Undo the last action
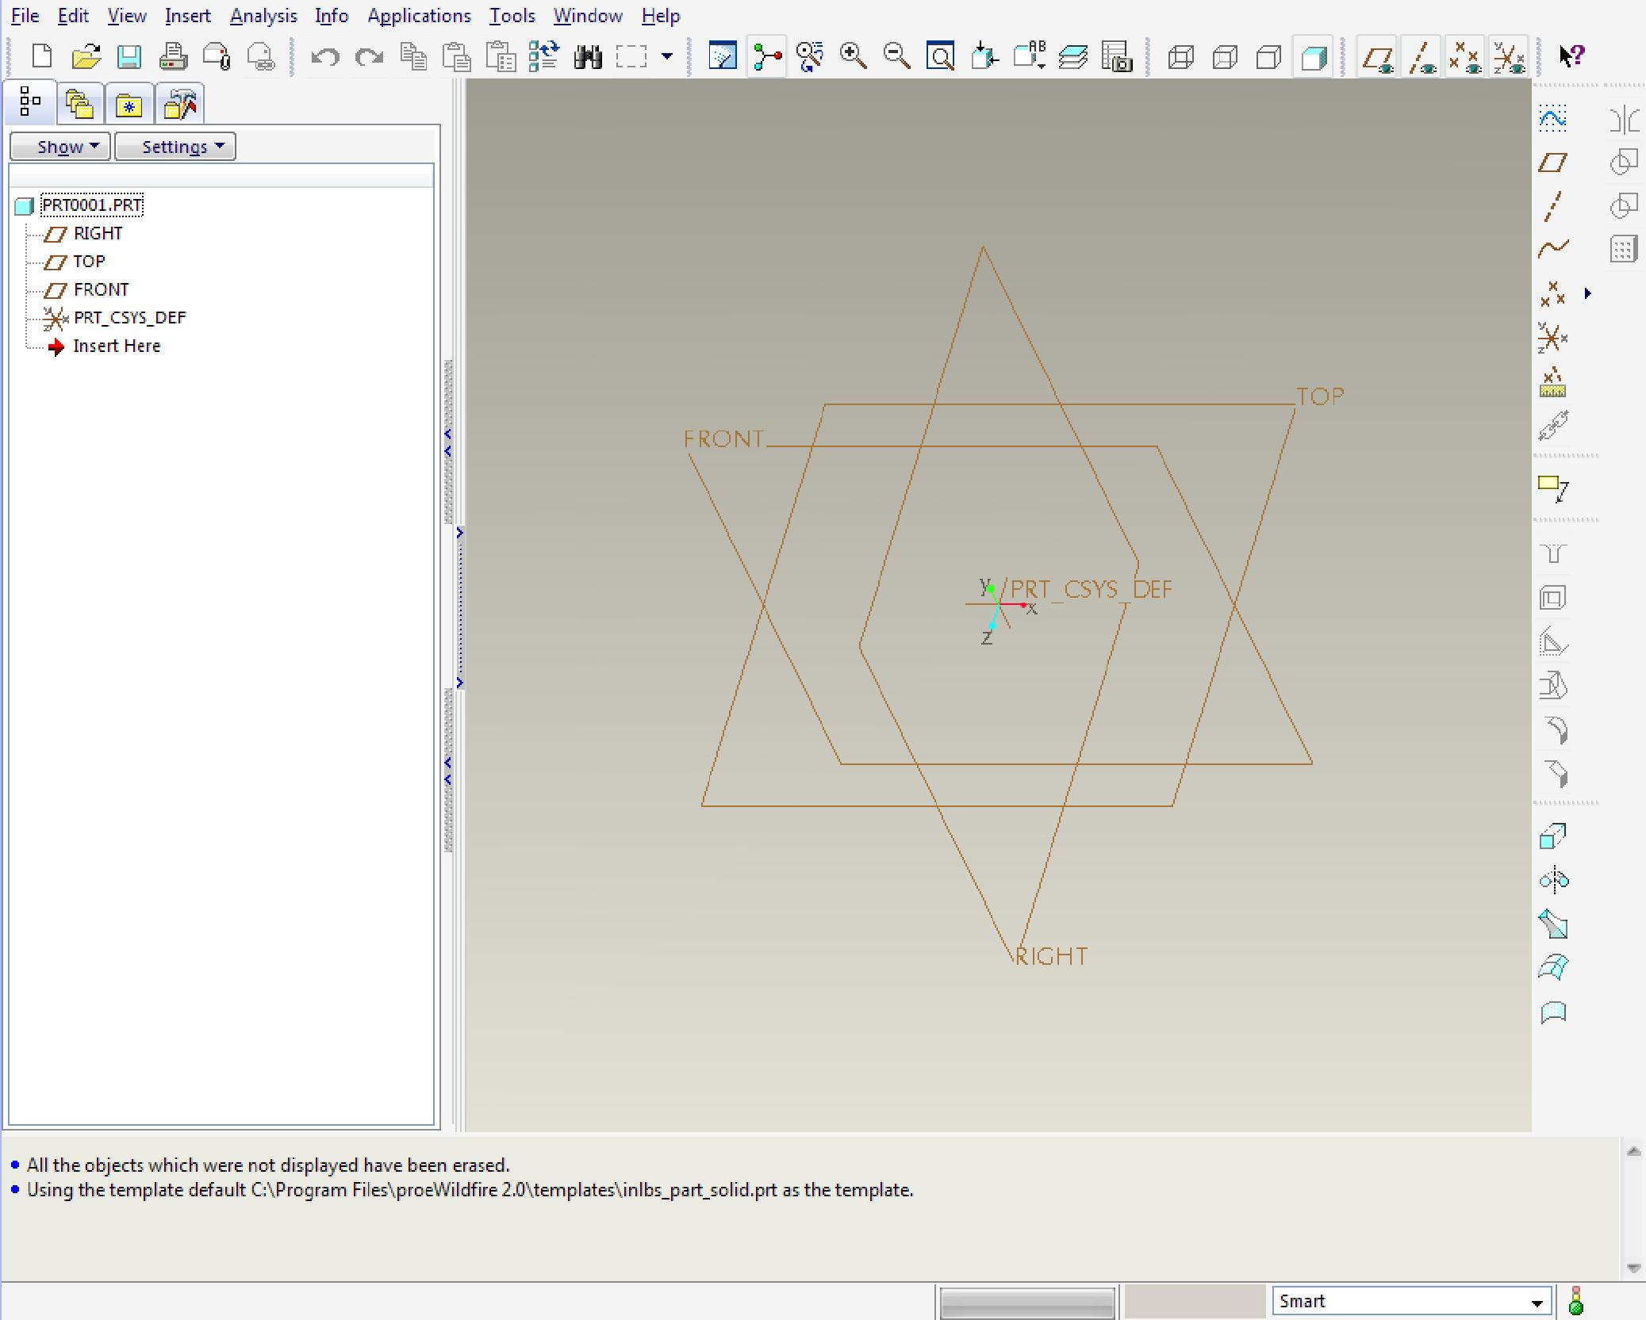 [325, 56]
